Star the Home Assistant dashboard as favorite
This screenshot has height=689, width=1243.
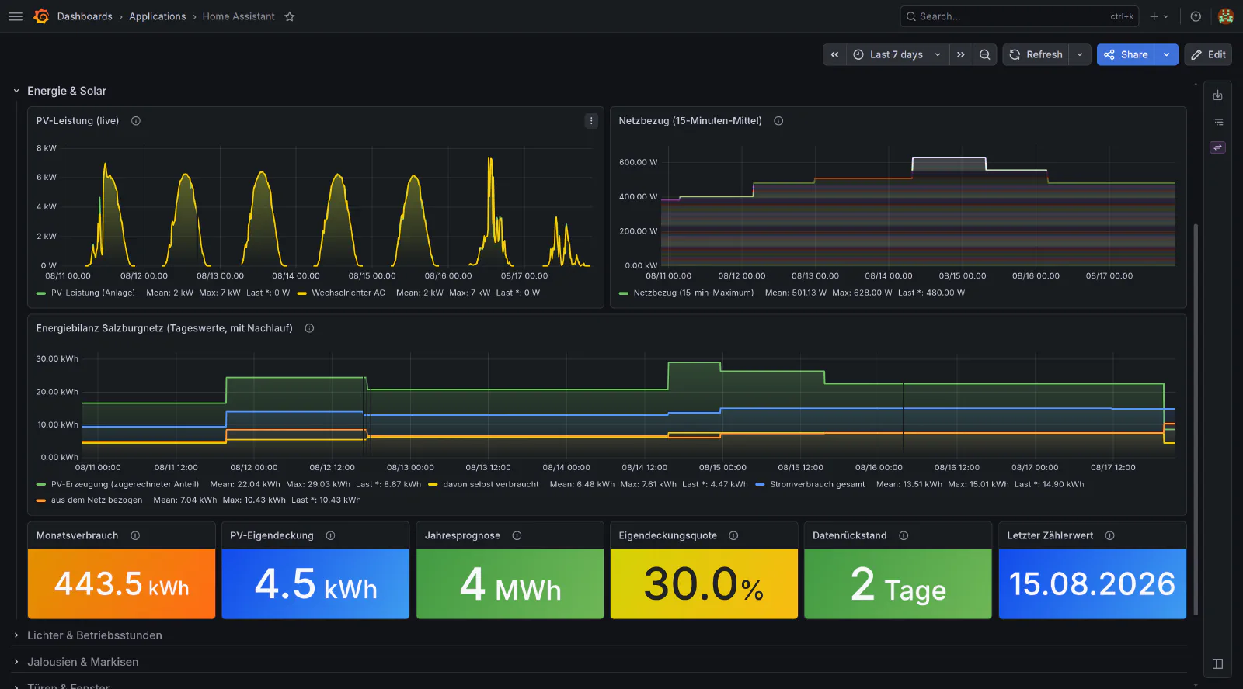(x=290, y=16)
